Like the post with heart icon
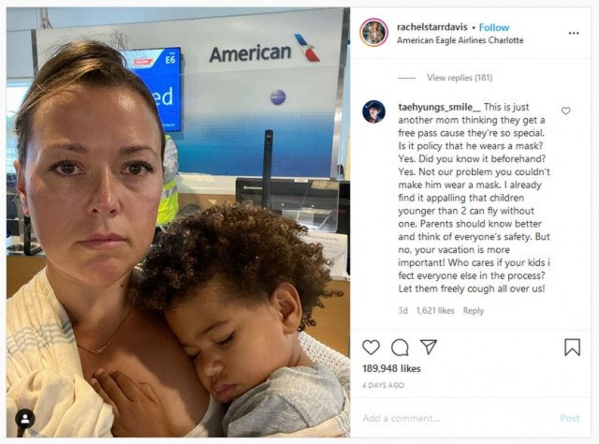 [371, 348]
